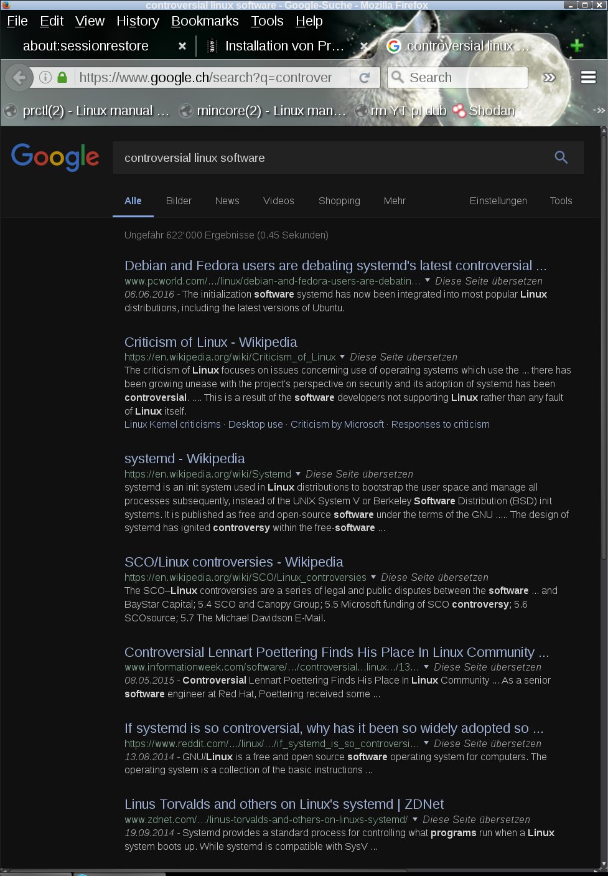The height and width of the screenshot is (876, 608).
Task: Switch to the Installation von Pr… tab
Action: [x=284, y=46]
